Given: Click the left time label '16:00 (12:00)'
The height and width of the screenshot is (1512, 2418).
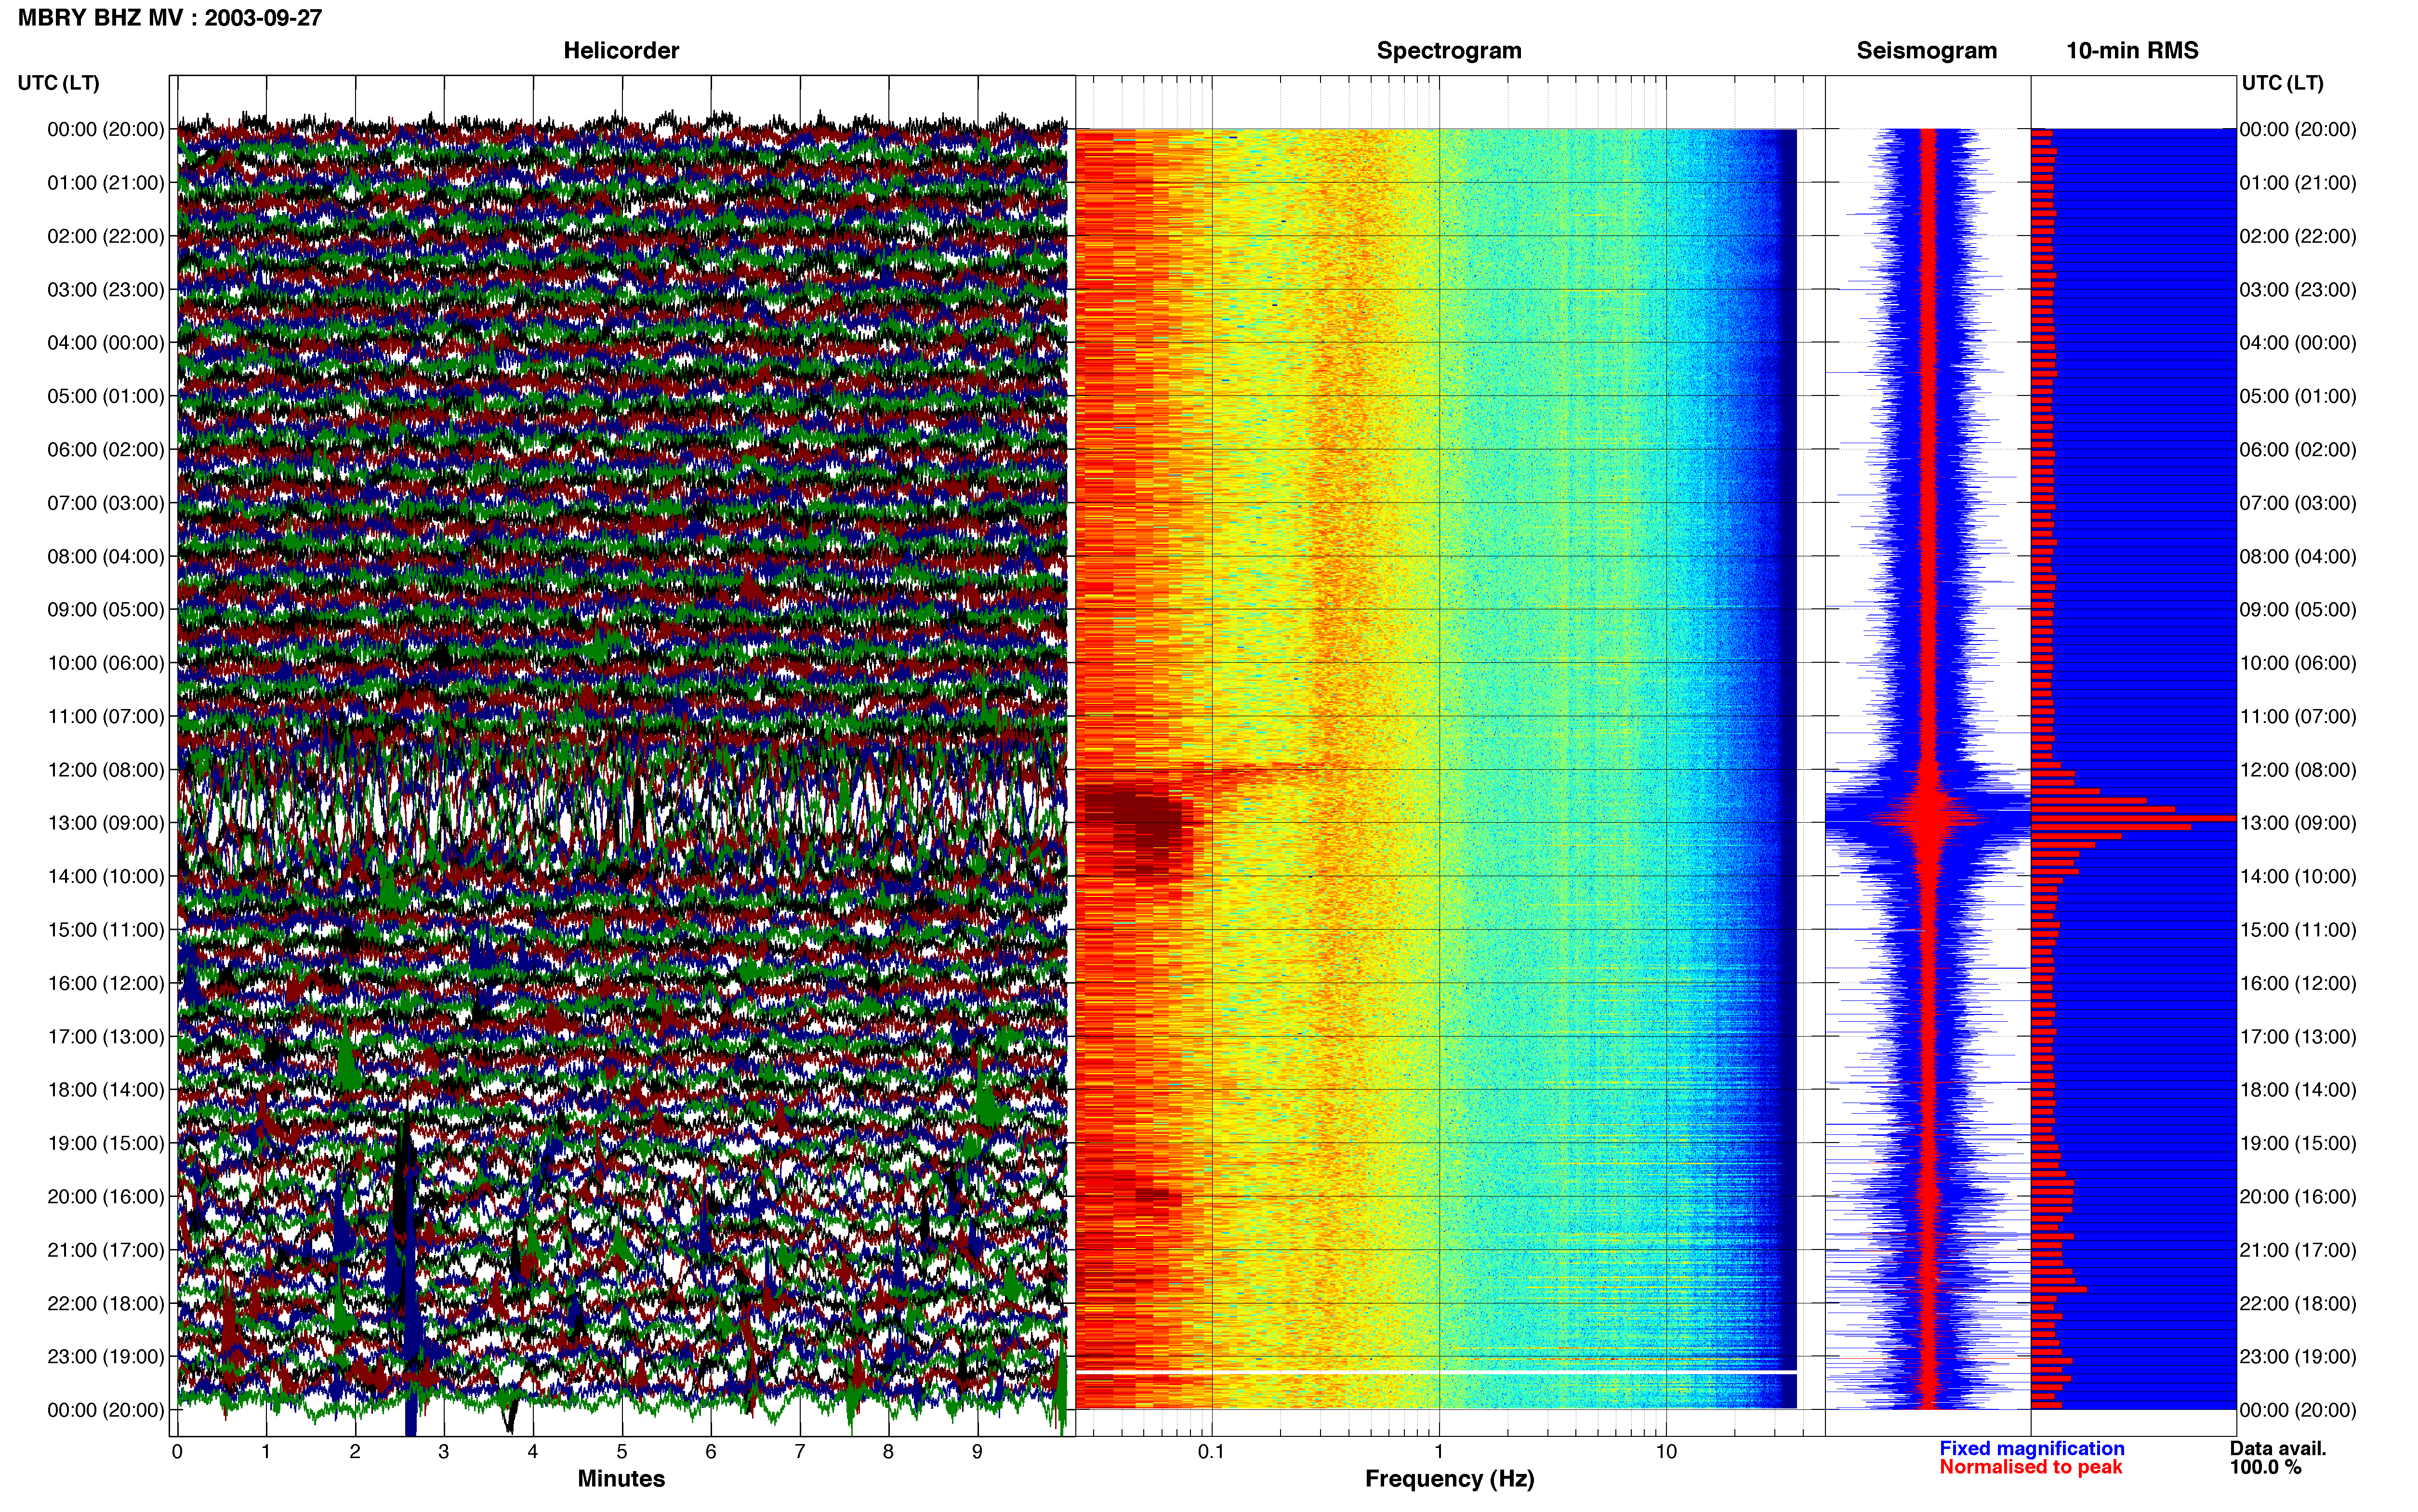Looking at the screenshot, I should click(105, 983).
